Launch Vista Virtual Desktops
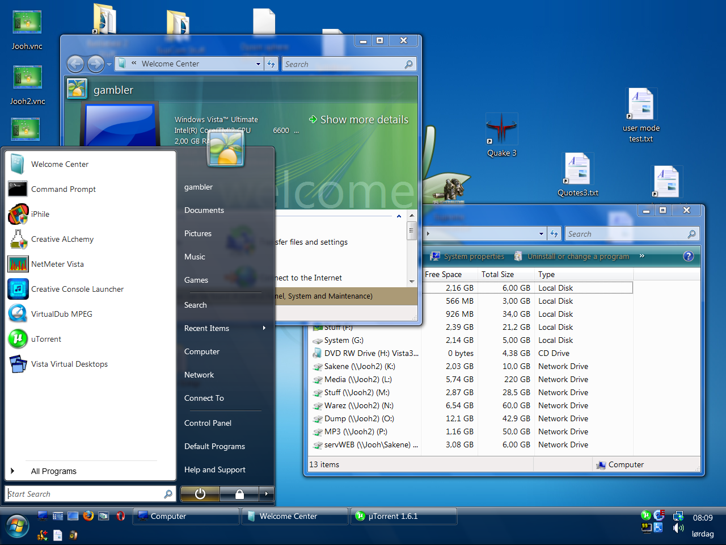 tap(91, 364)
